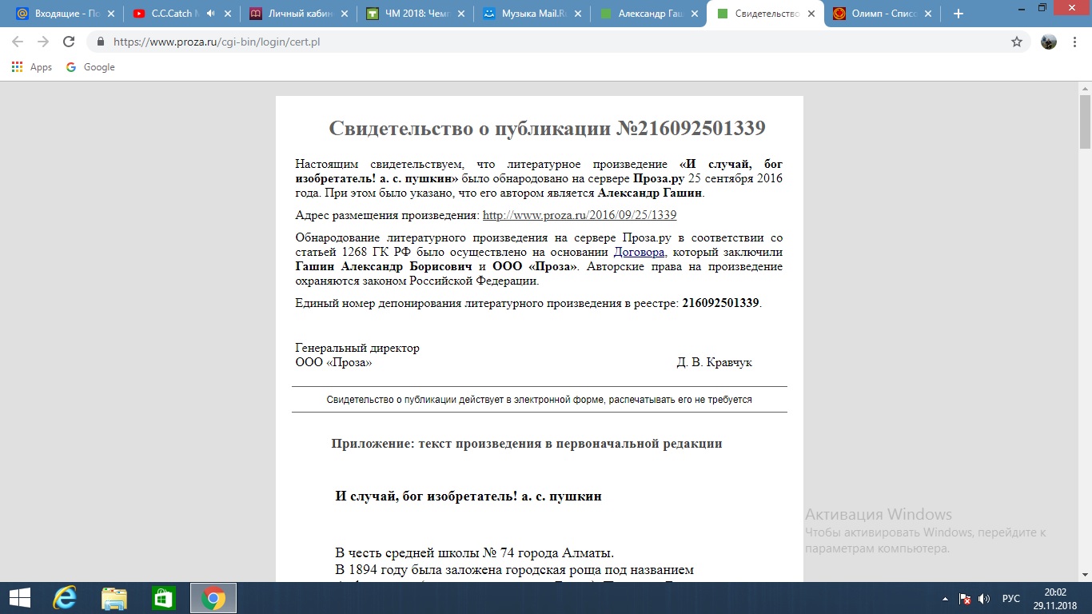This screenshot has height=614, width=1092.
Task: Click the title И случай, бог изобретатель
Action: [468, 496]
